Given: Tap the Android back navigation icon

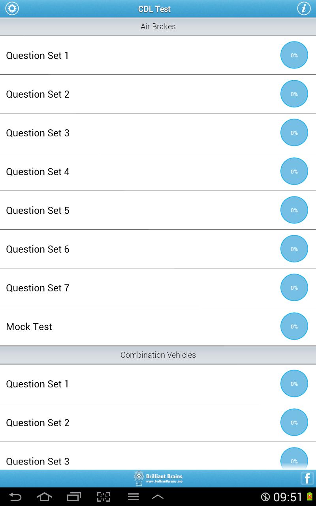Looking at the screenshot, I should pos(15,497).
